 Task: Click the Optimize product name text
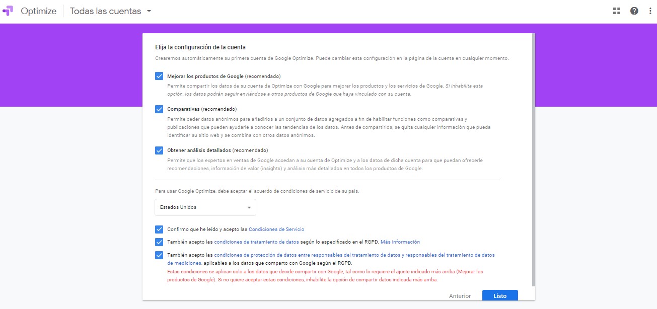point(38,11)
